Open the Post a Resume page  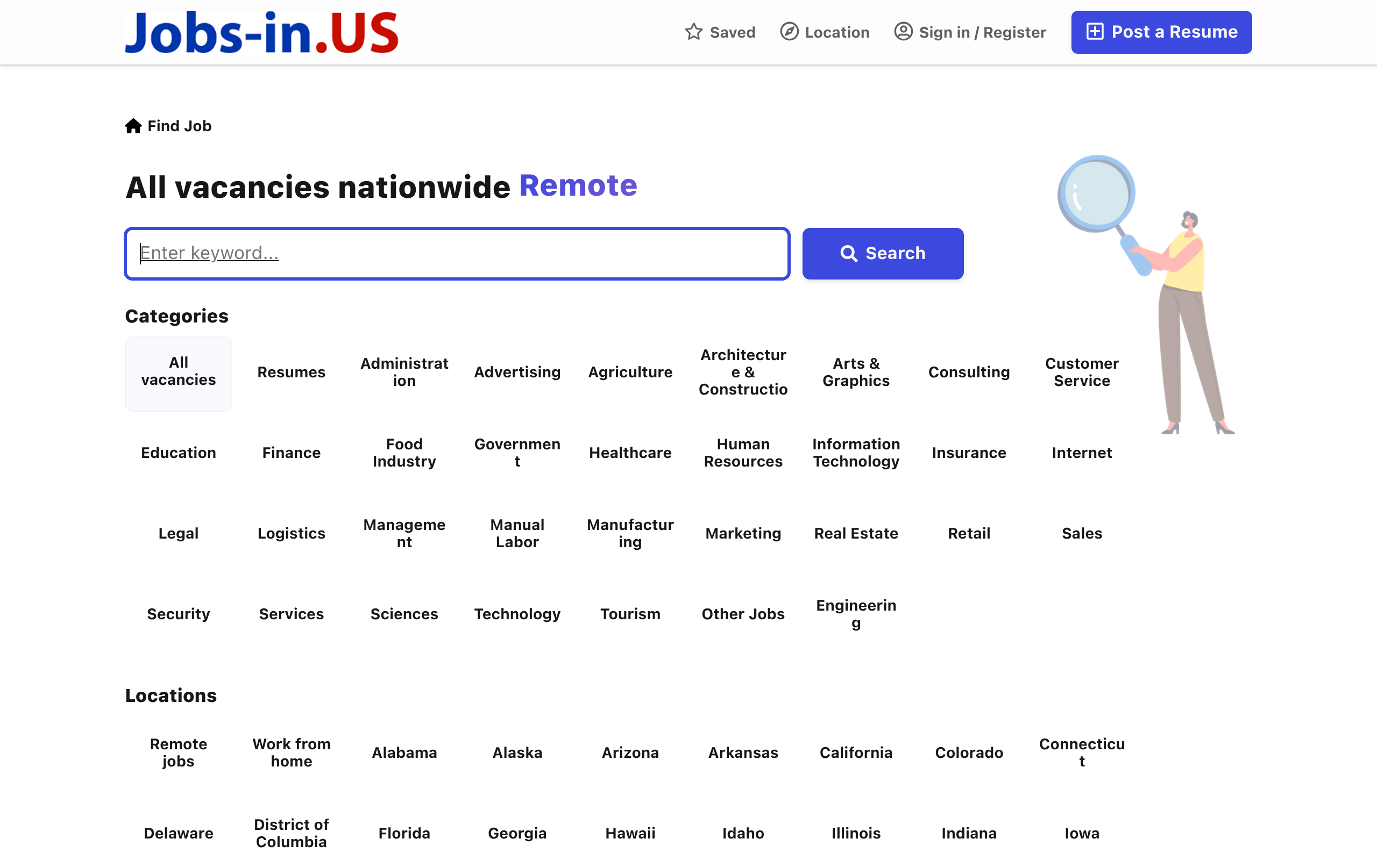1161,32
